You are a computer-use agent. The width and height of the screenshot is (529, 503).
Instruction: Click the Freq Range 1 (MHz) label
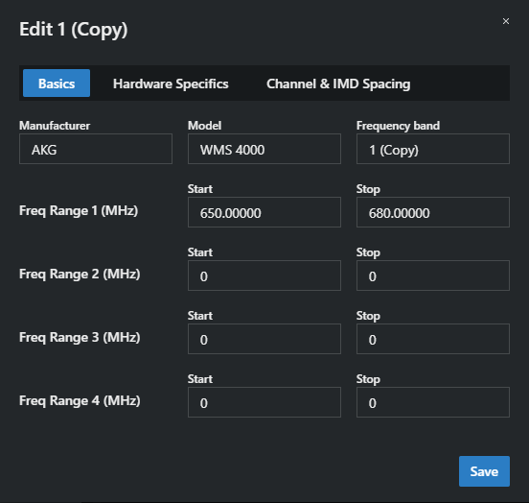click(79, 210)
